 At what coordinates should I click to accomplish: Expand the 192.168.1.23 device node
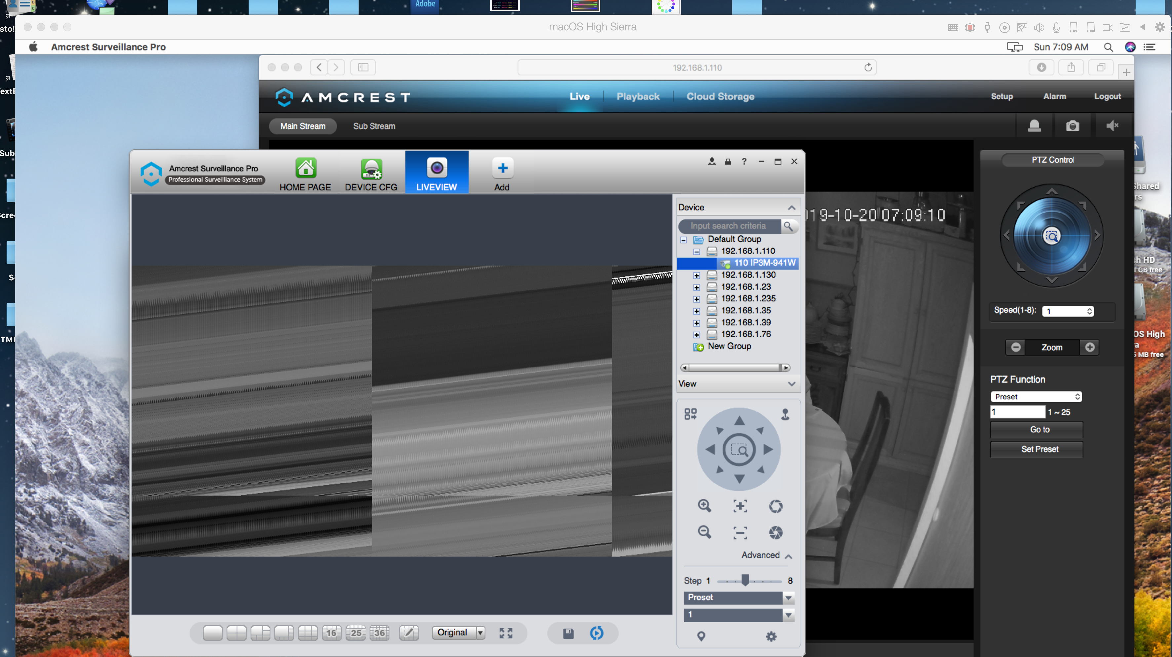(697, 287)
